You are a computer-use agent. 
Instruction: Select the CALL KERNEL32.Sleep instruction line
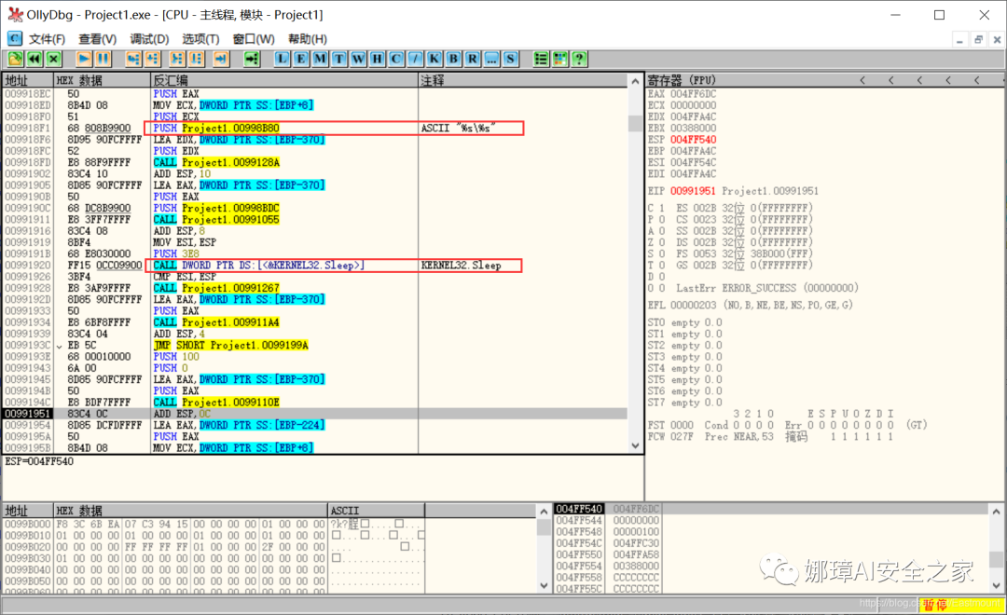click(x=315, y=266)
